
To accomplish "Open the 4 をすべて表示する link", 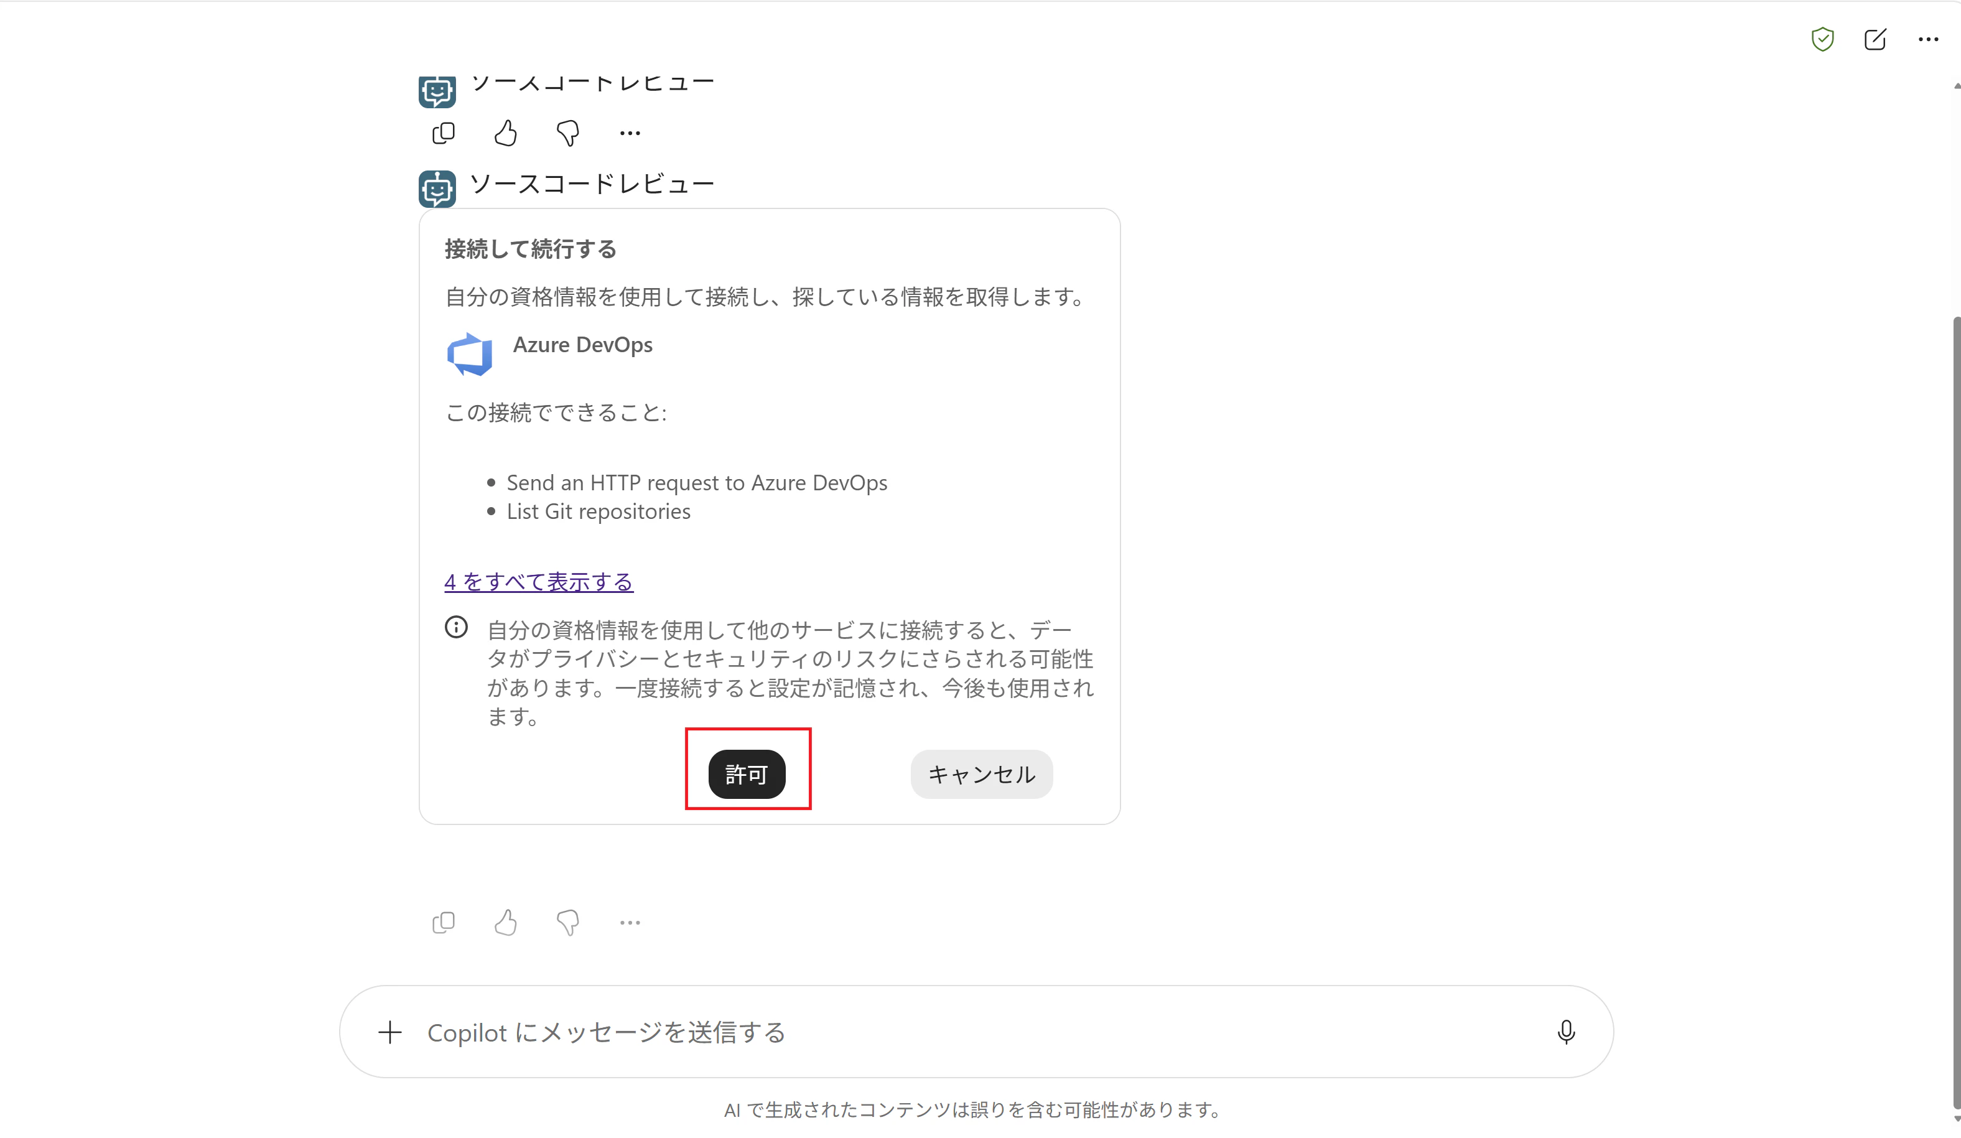I will [539, 582].
